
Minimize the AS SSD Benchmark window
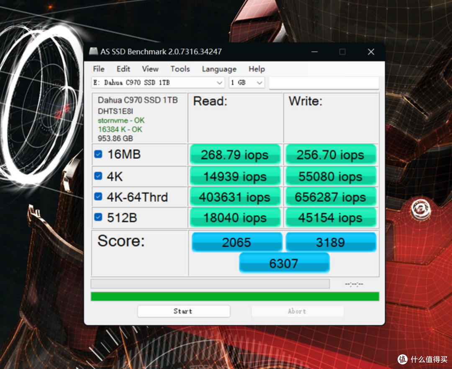coord(314,52)
